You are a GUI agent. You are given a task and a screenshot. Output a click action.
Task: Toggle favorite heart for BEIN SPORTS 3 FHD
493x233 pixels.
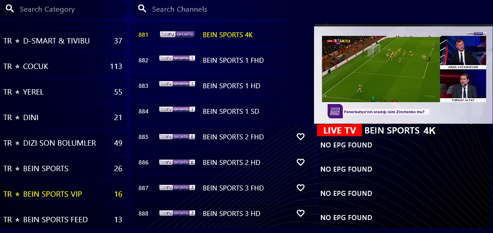pyautogui.click(x=301, y=188)
